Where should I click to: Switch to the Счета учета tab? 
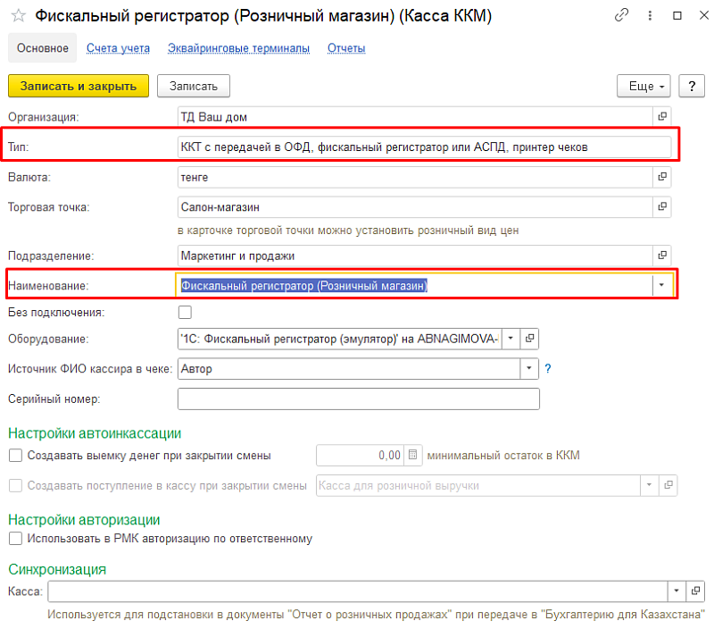tap(118, 48)
